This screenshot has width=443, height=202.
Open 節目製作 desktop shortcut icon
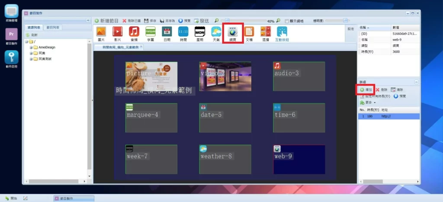coord(11,35)
